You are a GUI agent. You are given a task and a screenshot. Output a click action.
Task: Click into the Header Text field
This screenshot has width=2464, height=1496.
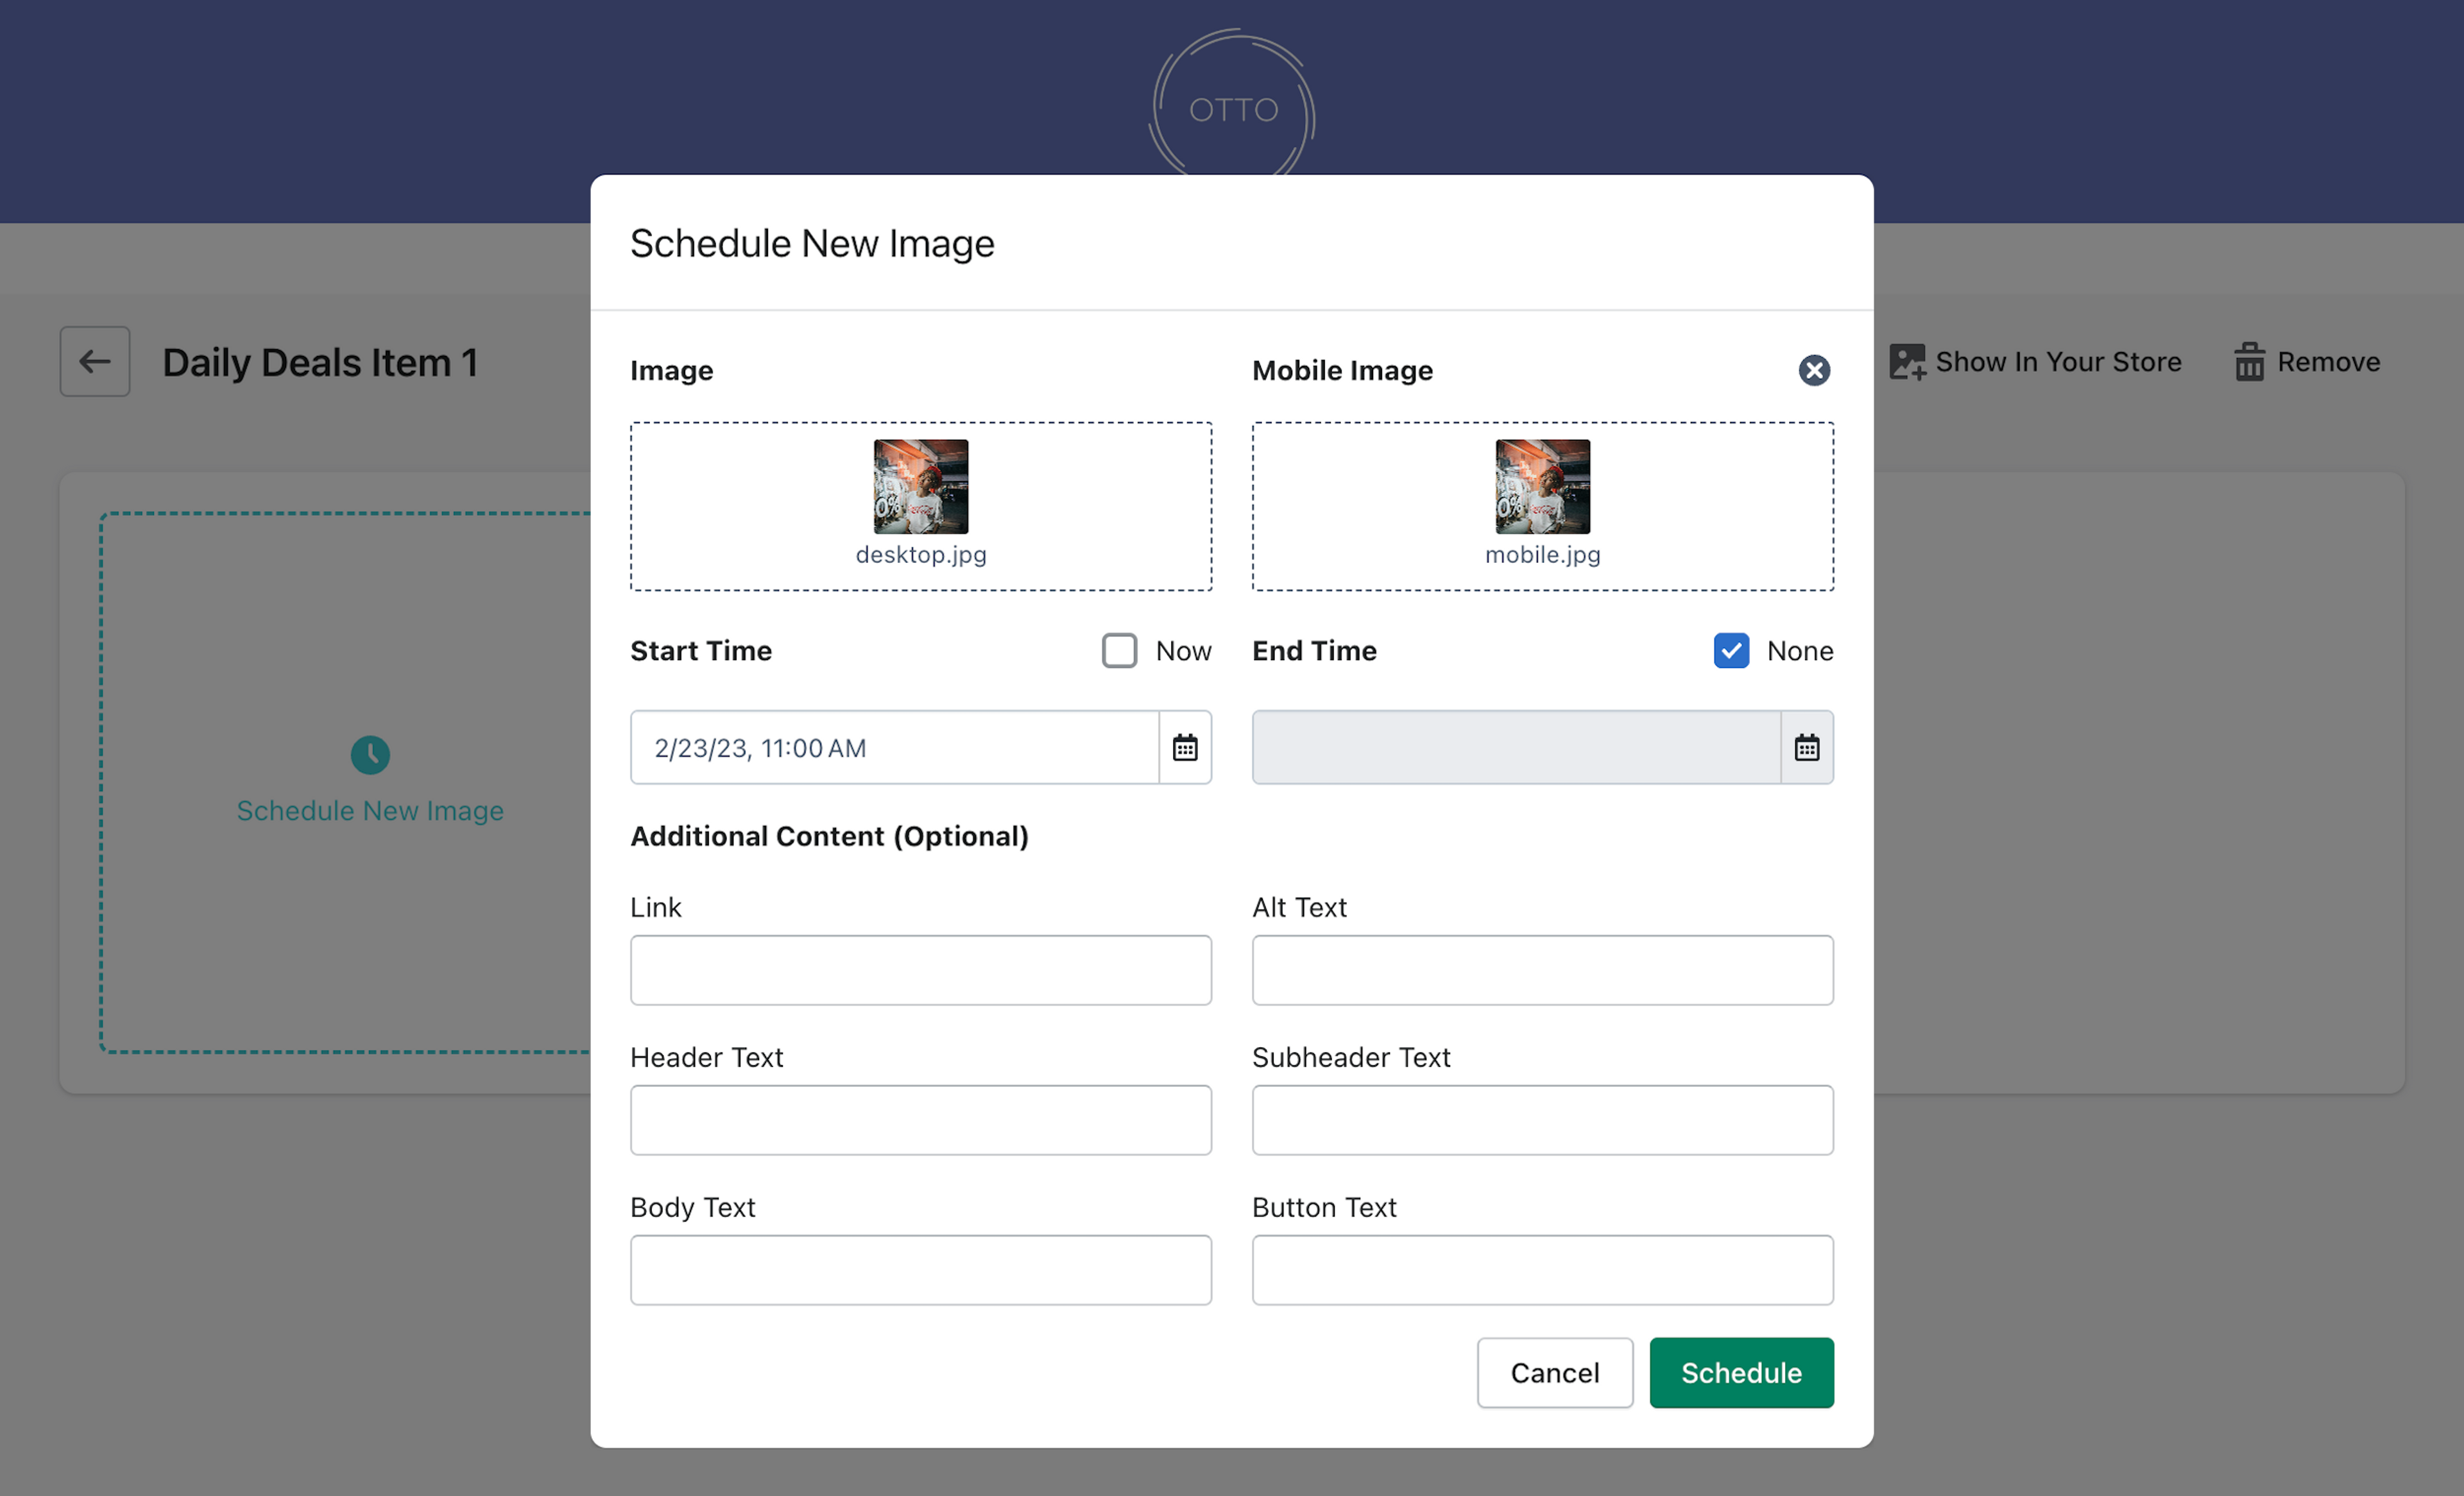click(920, 1120)
